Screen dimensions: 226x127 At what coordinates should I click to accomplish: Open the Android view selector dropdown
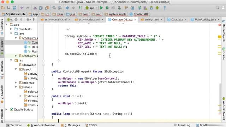coord(9,19)
